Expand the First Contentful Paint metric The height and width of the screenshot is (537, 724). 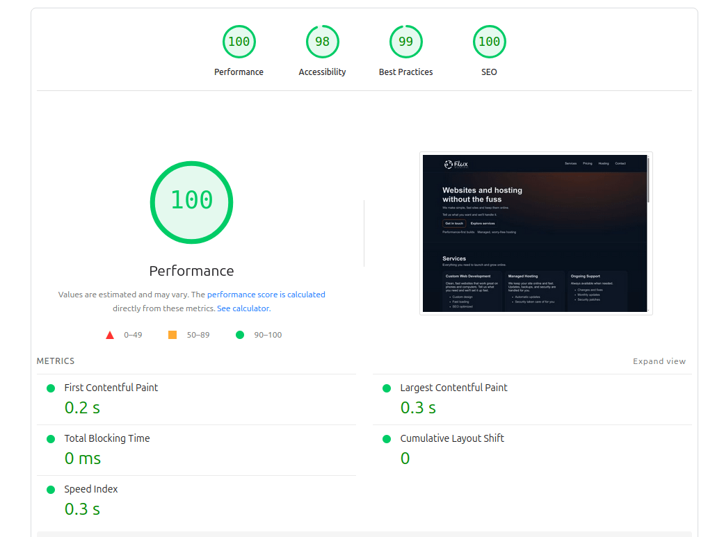[x=111, y=388]
